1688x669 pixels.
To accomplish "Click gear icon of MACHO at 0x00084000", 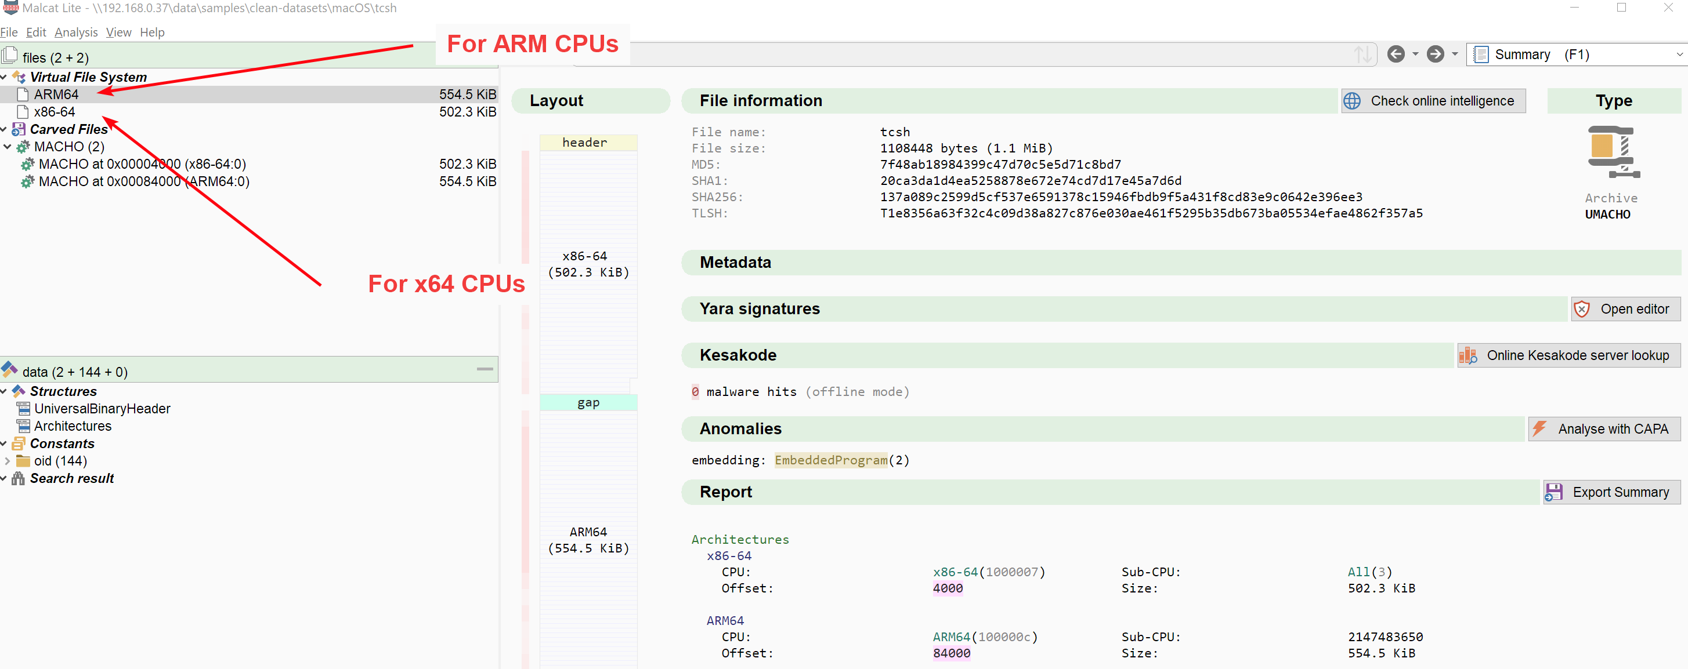I will [x=27, y=181].
